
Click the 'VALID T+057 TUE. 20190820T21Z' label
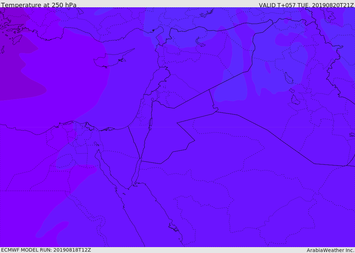pyautogui.click(x=306, y=5)
